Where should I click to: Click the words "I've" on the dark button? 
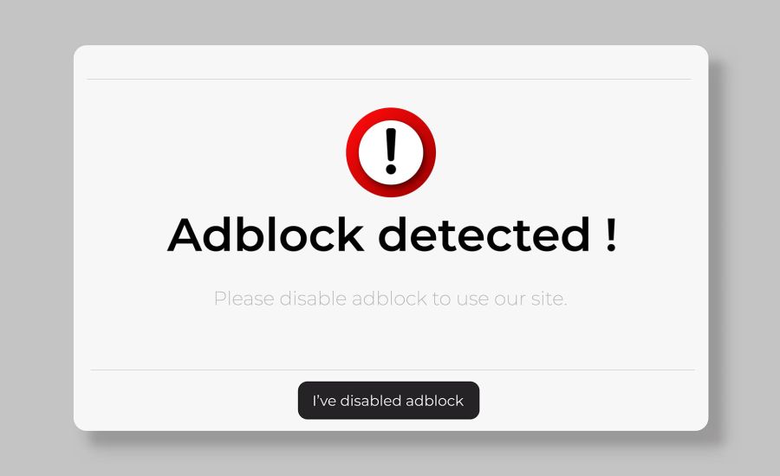pos(324,401)
